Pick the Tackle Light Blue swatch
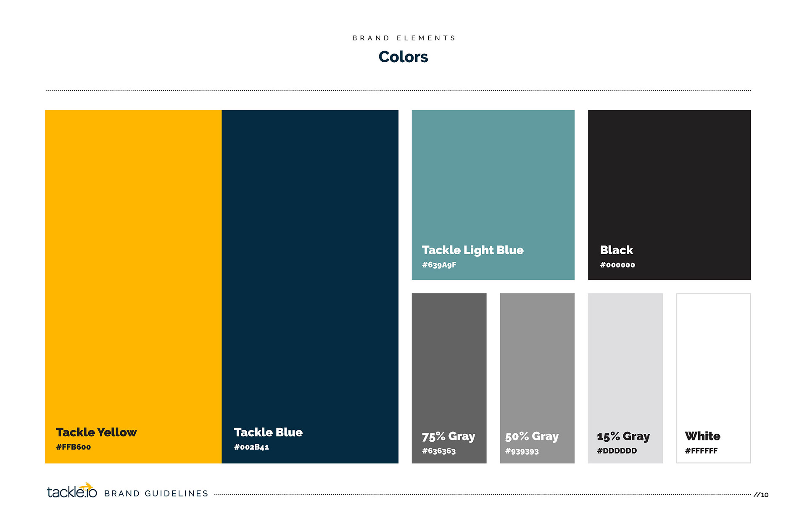 pos(493,177)
